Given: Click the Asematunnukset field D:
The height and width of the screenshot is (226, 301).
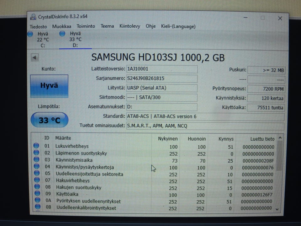Looking at the screenshot, I should (x=162, y=107).
